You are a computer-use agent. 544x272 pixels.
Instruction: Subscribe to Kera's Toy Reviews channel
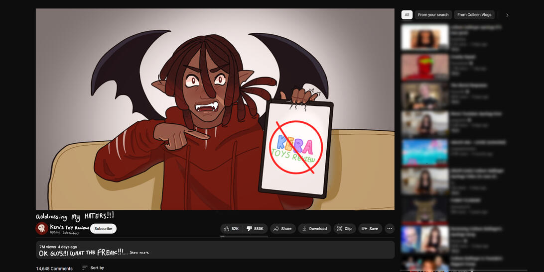103,229
